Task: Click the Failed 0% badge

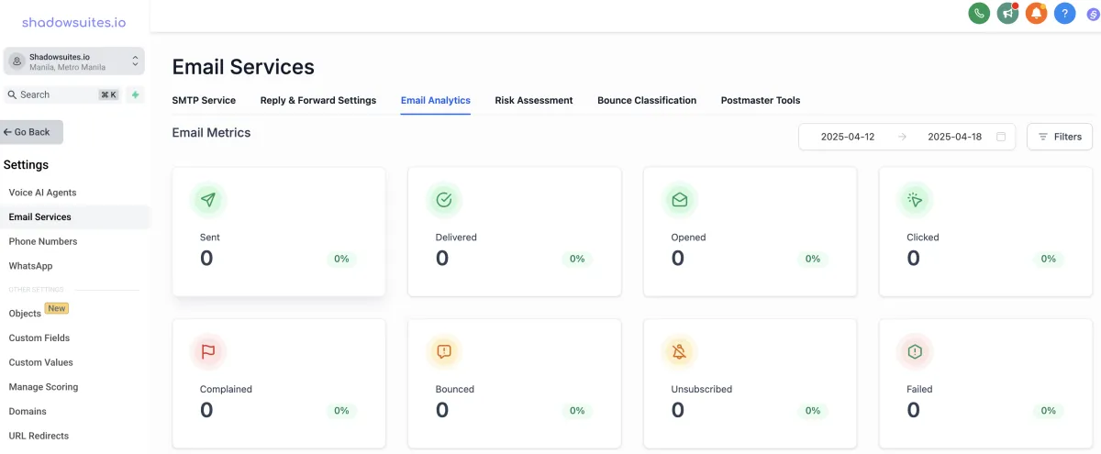Action: click(1049, 411)
